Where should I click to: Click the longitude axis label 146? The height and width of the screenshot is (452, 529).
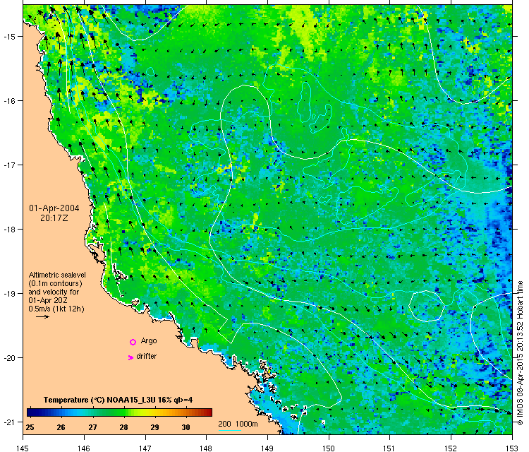click(84, 448)
